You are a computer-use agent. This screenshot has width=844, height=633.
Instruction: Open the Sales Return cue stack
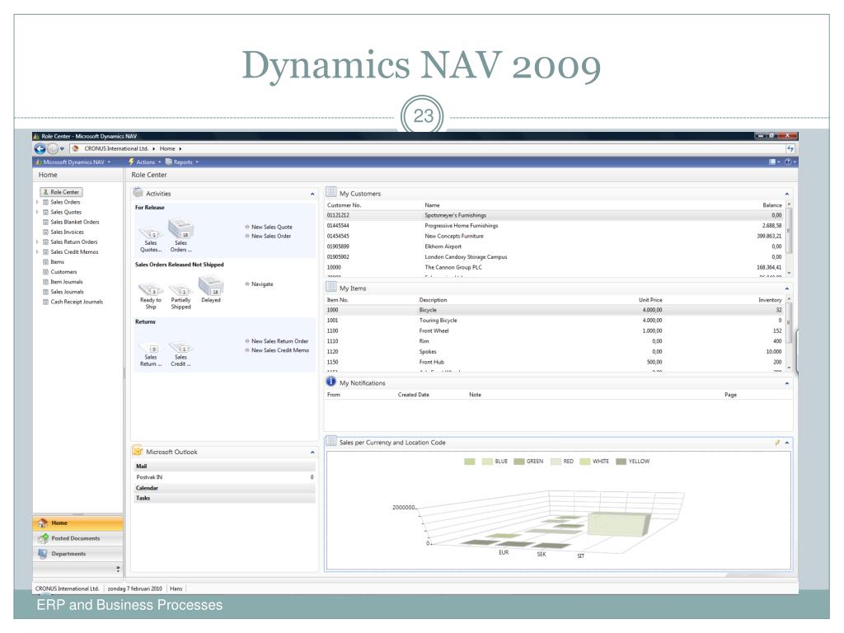151,354
